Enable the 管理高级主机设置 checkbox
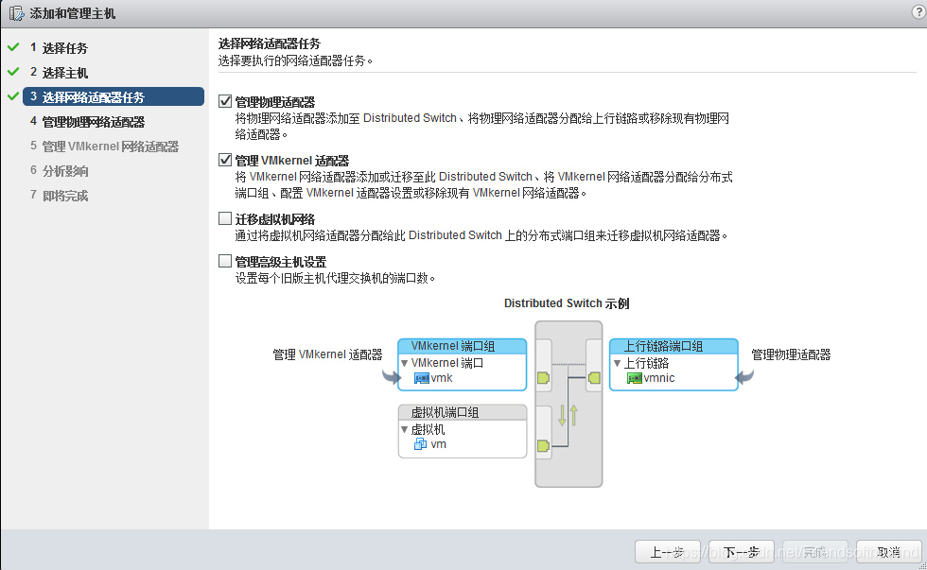Screen dimensions: 927x570 click(225, 261)
